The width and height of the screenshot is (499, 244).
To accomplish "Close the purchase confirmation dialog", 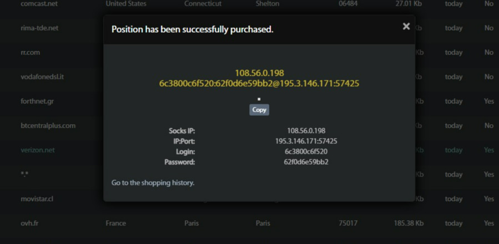I will [x=406, y=27].
